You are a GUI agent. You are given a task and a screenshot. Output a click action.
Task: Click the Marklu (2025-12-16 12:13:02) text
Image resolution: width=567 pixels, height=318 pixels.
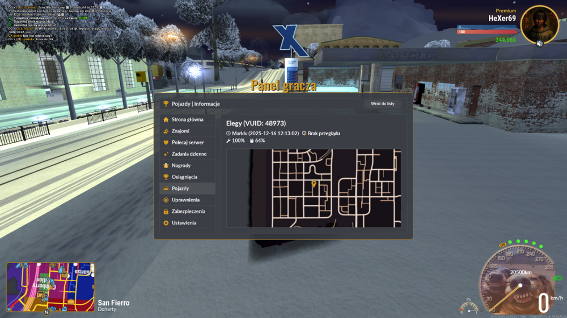pyautogui.click(x=265, y=134)
